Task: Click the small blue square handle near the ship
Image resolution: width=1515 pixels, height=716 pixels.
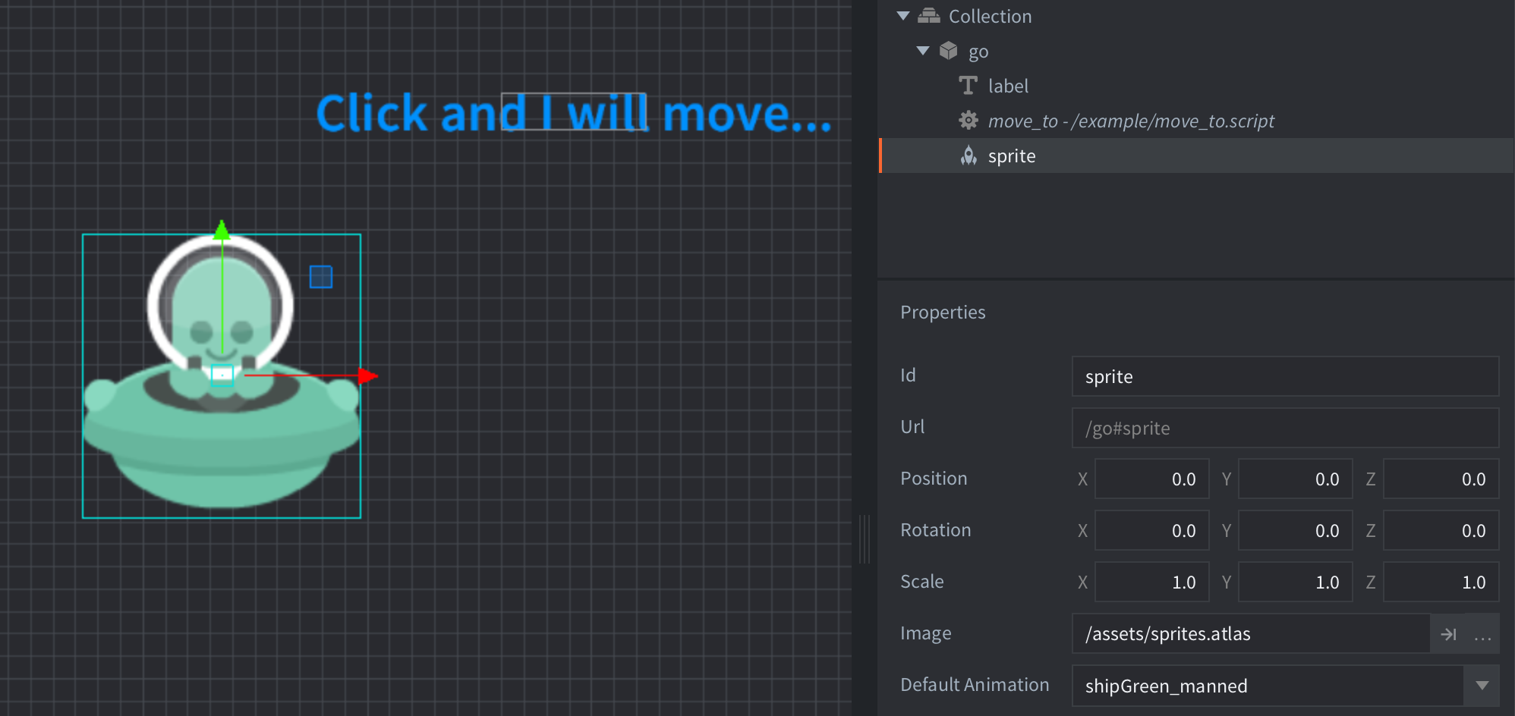Action: (x=322, y=278)
